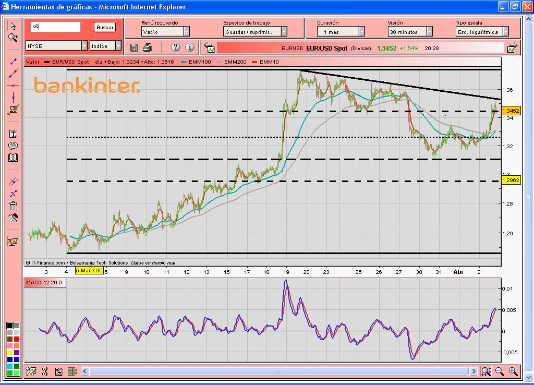Image resolution: width=534 pixels, height=385 pixels.
Task: Click the Valor legend label
Action: [33, 62]
